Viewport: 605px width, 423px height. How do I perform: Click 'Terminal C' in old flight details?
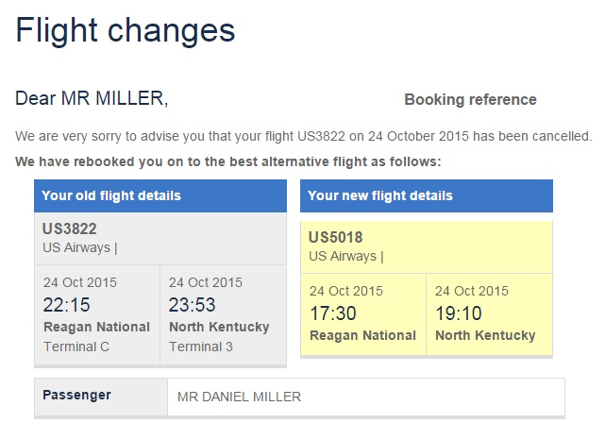tap(77, 347)
